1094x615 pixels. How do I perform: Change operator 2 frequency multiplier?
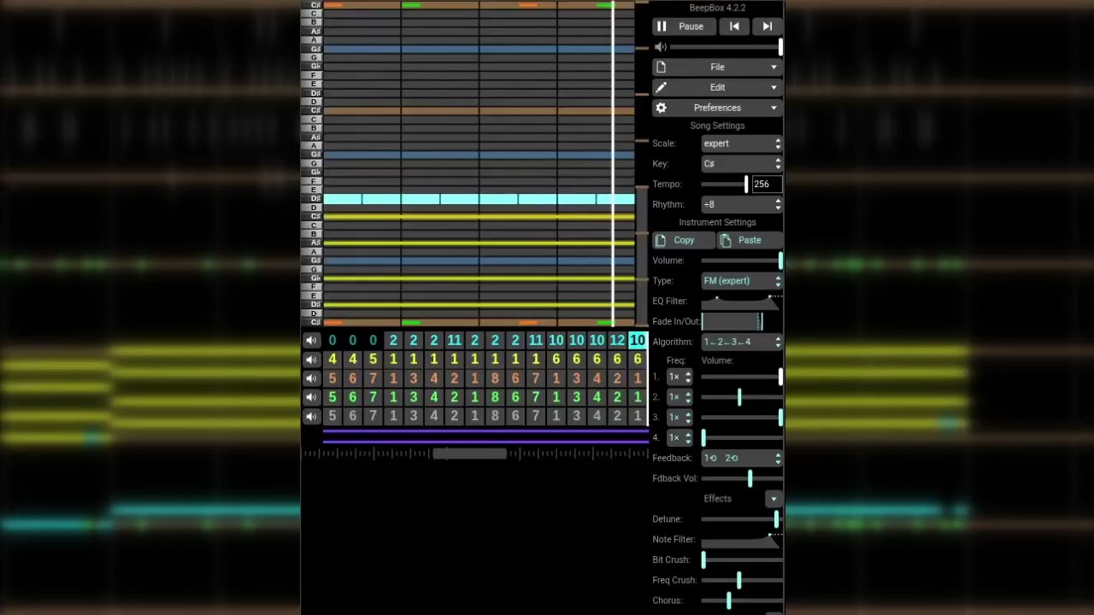[679, 397]
